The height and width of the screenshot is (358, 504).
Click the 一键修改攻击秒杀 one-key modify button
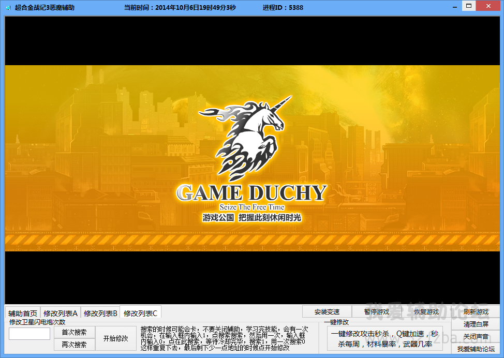pyautogui.click(x=385, y=339)
